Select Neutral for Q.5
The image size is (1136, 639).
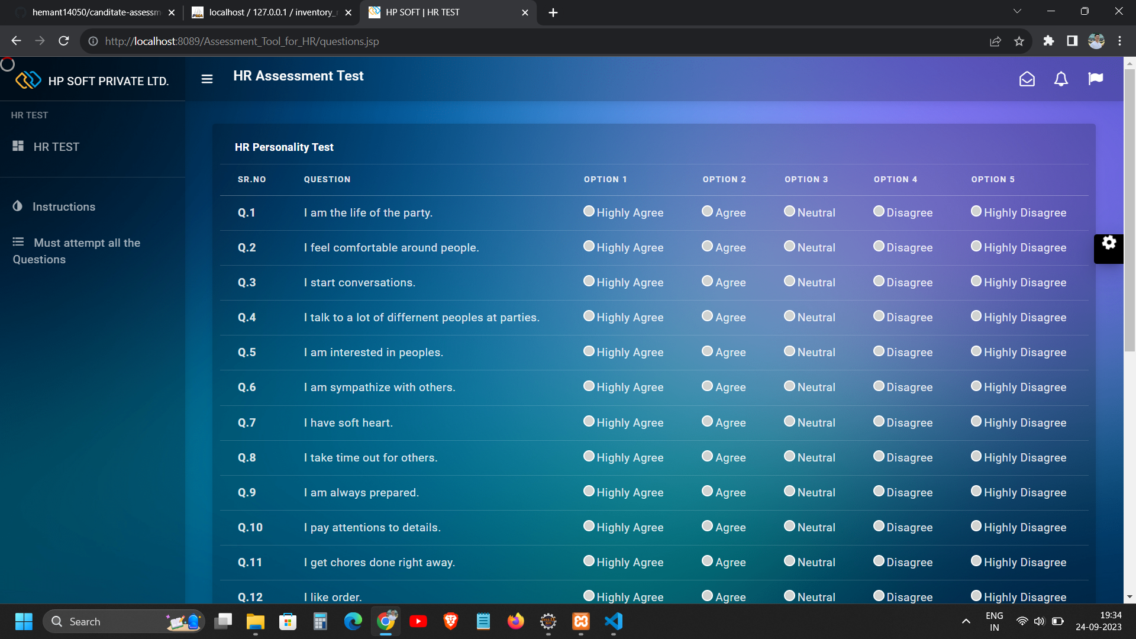pos(789,351)
